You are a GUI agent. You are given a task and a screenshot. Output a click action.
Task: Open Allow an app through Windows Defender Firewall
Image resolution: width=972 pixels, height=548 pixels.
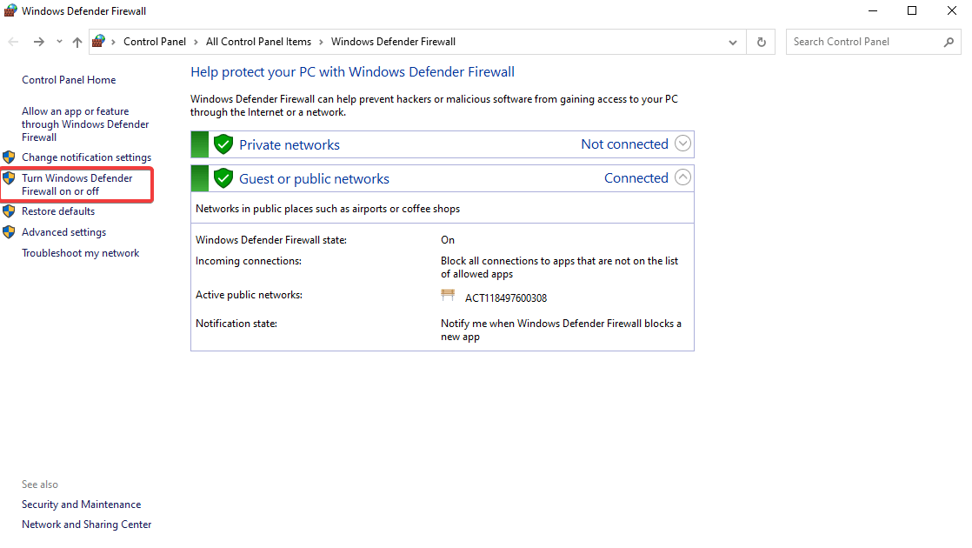84,124
